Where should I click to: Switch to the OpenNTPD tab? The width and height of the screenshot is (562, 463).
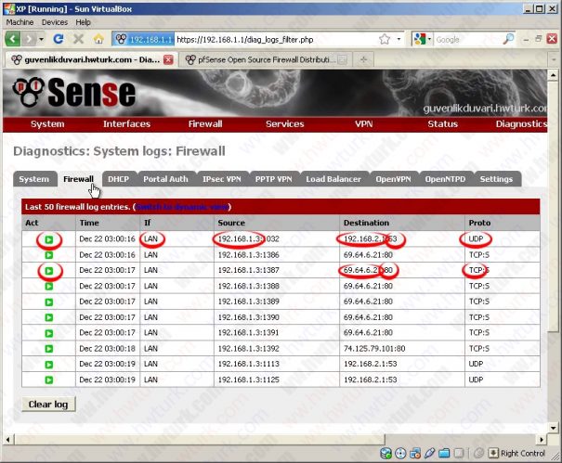click(x=445, y=179)
